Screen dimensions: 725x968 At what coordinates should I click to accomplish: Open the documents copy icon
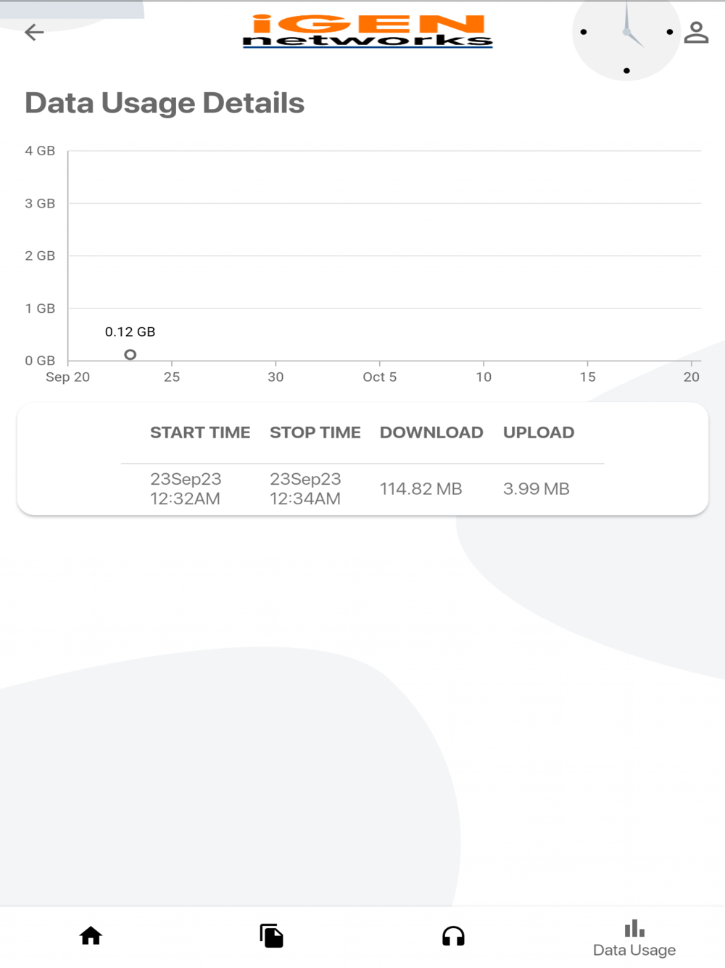coord(272,936)
